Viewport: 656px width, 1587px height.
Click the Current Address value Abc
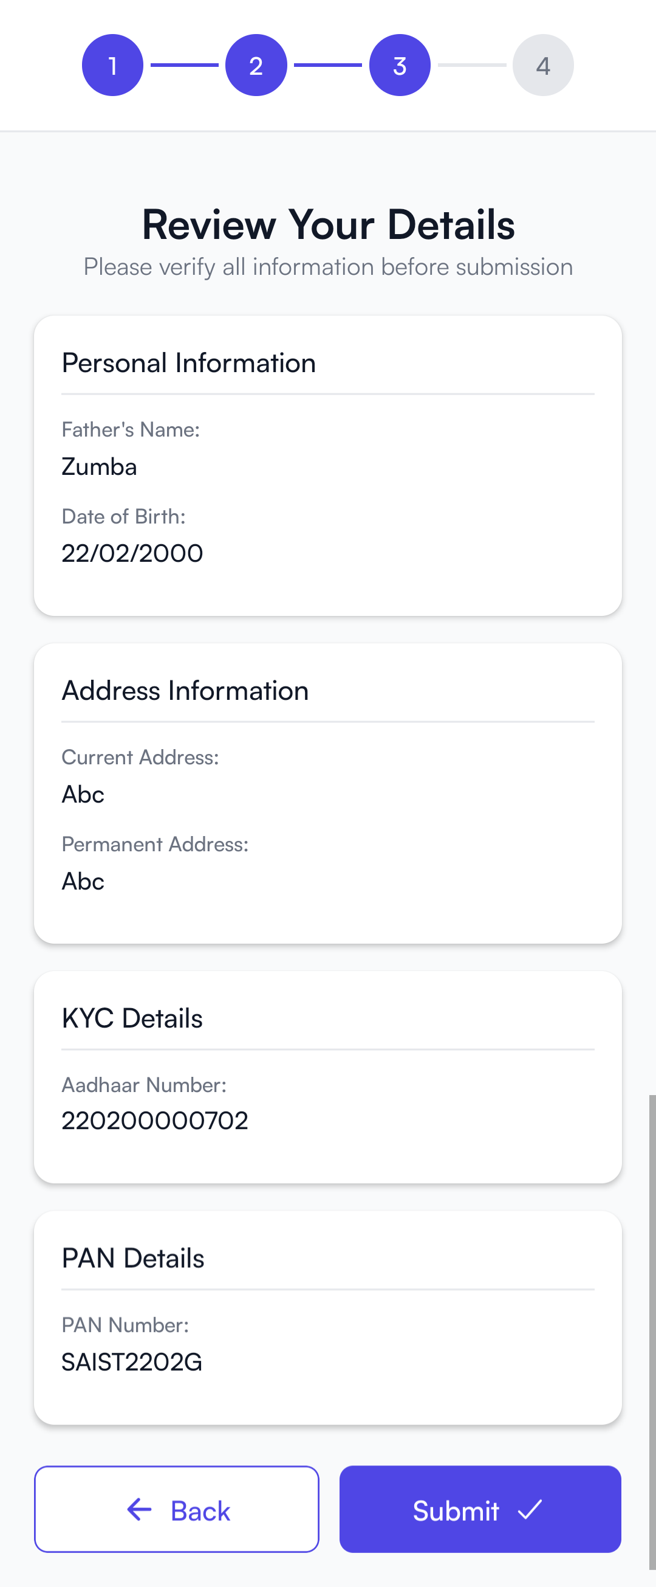[83, 795]
